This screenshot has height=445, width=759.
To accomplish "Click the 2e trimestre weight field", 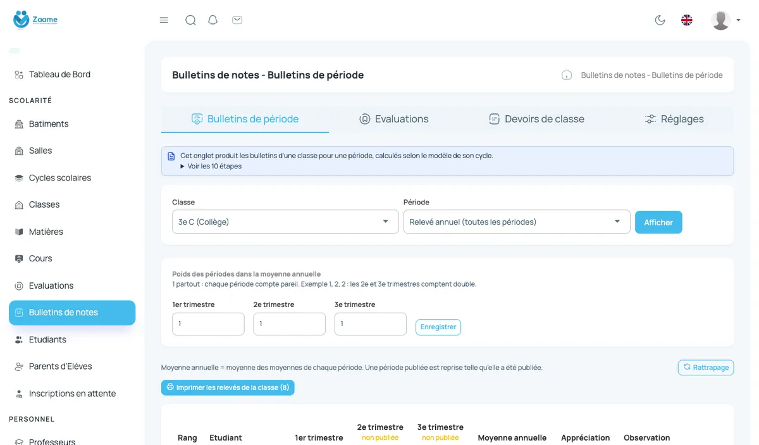I will pyautogui.click(x=289, y=324).
